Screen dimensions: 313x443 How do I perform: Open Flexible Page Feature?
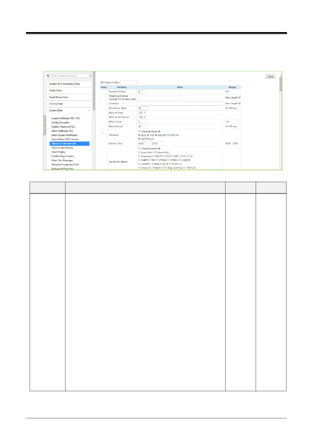(63, 156)
